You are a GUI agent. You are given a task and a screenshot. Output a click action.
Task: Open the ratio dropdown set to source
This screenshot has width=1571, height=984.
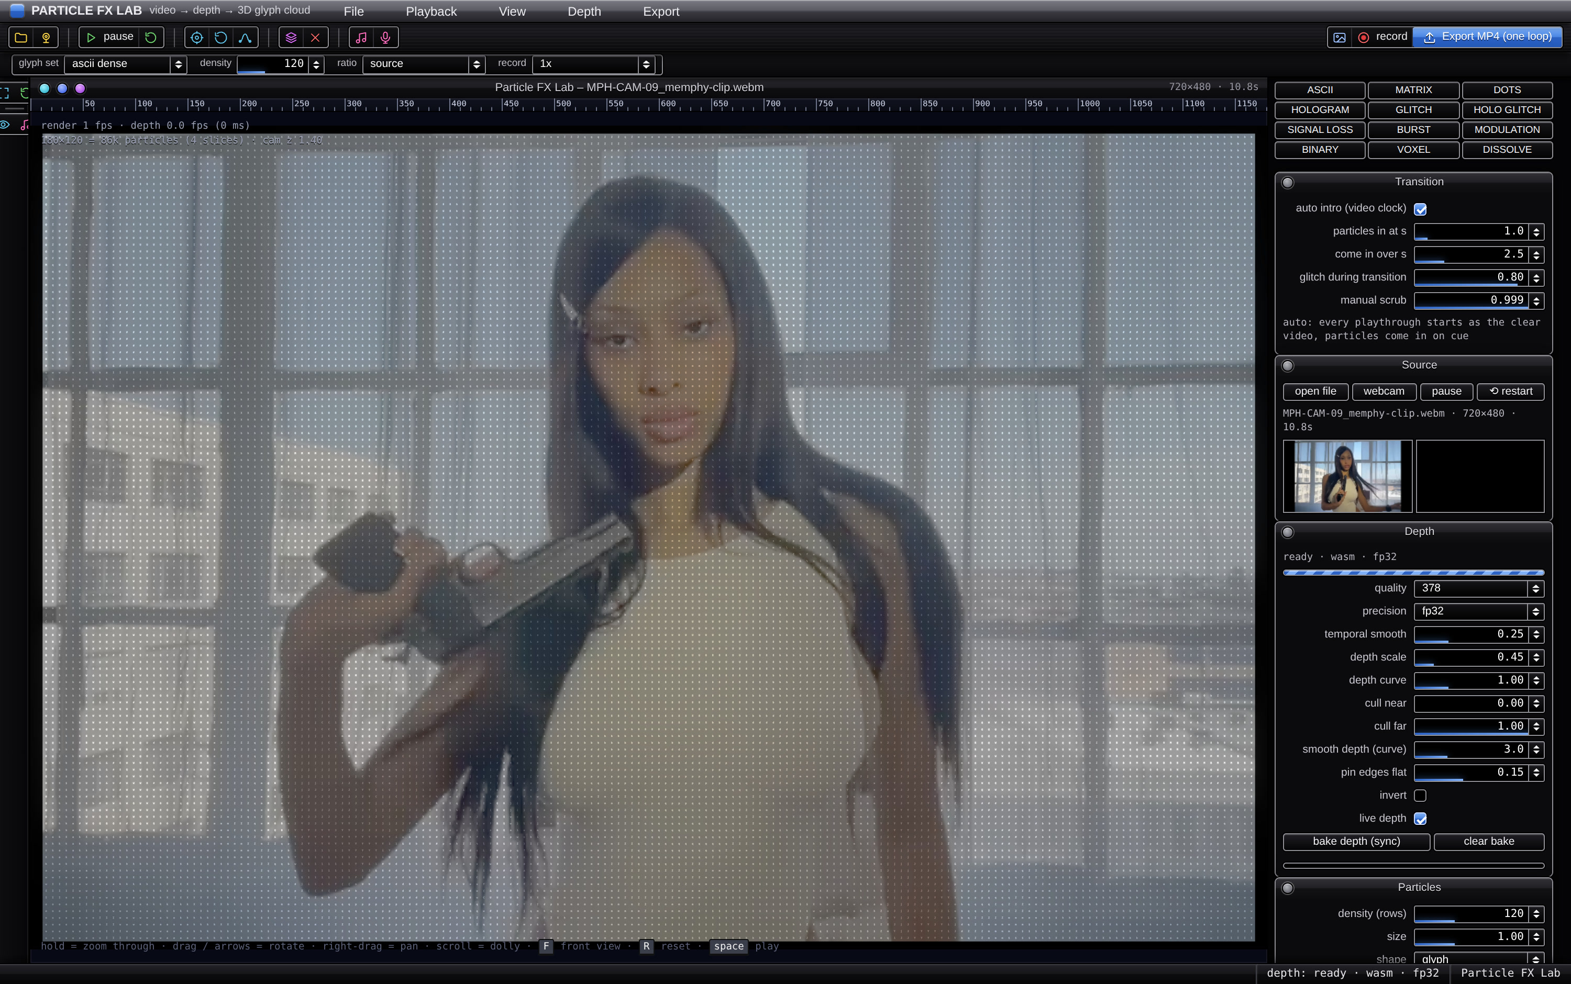coord(423,64)
